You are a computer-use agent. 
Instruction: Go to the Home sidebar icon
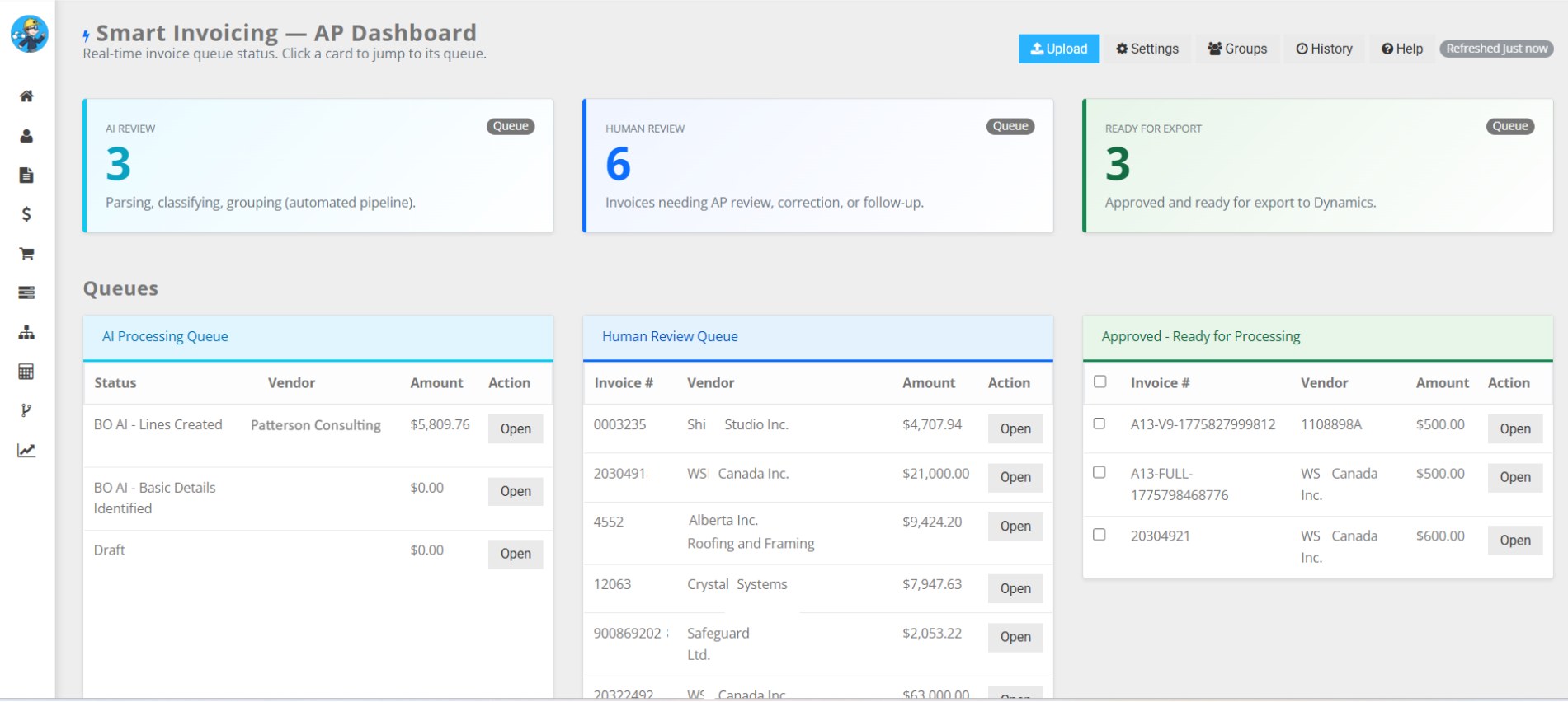26,96
